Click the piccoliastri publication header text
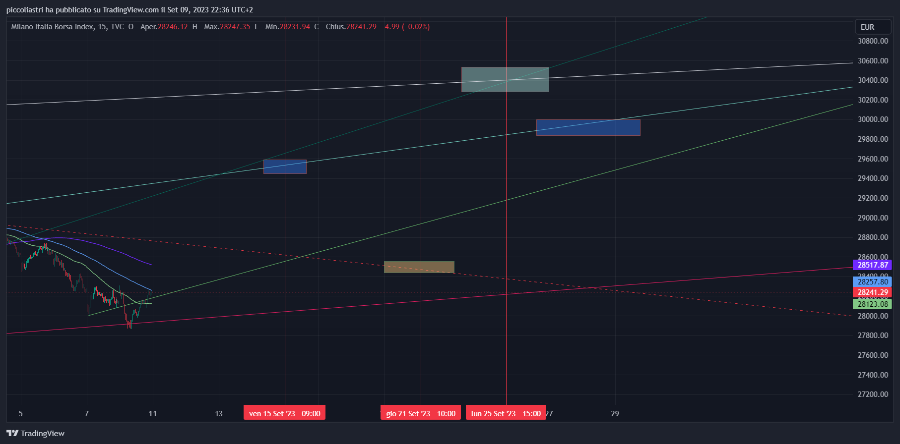This screenshot has height=444, width=900. pos(129,10)
